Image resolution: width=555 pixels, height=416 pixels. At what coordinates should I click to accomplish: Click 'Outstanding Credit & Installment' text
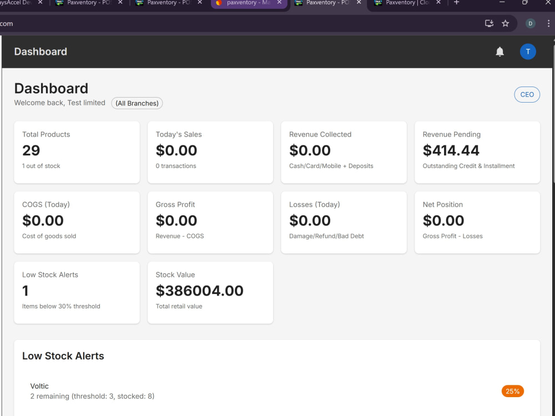coord(468,166)
